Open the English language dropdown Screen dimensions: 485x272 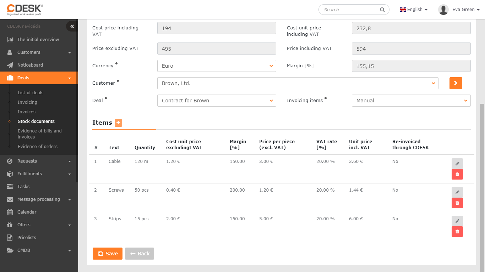click(x=414, y=10)
